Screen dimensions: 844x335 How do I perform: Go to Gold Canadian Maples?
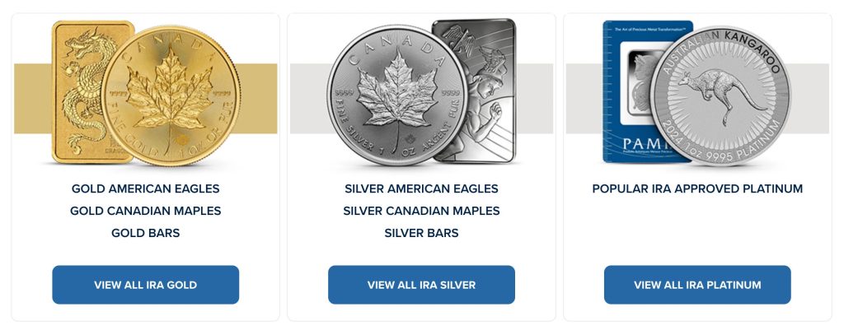[x=146, y=211]
